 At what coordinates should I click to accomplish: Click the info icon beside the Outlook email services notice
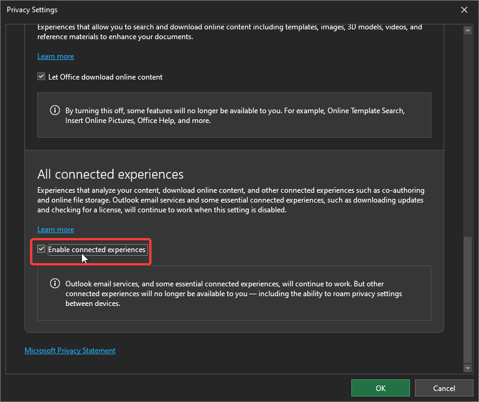(x=55, y=284)
